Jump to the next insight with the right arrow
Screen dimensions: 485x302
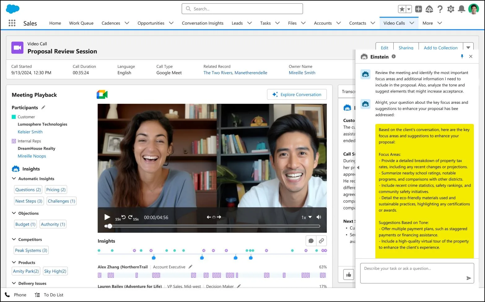(219, 217)
